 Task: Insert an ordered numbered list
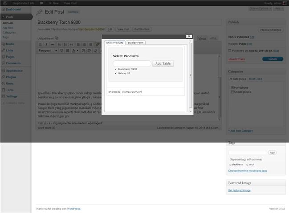65,44
